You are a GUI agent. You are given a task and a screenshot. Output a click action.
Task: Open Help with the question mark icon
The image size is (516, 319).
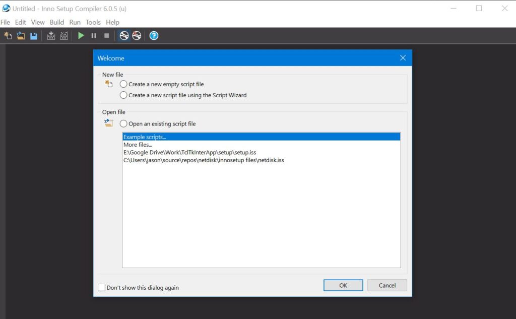point(154,36)
